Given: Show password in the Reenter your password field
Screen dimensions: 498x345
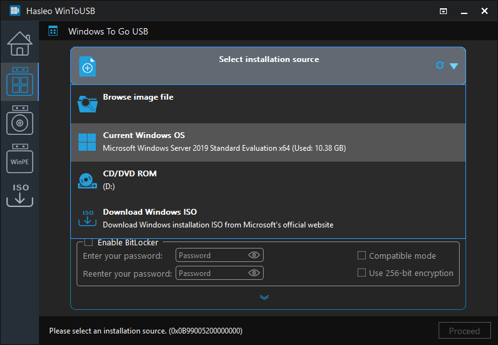Looking at the screenshot, I should pyautogui.click(x=253, y=273).
